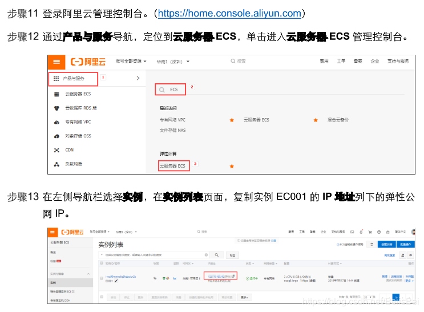
Task: Open the help question-mark icon
Action: coord(379,232)
